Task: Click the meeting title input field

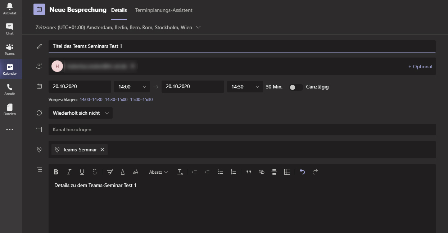Action: (x=242, y=46)
